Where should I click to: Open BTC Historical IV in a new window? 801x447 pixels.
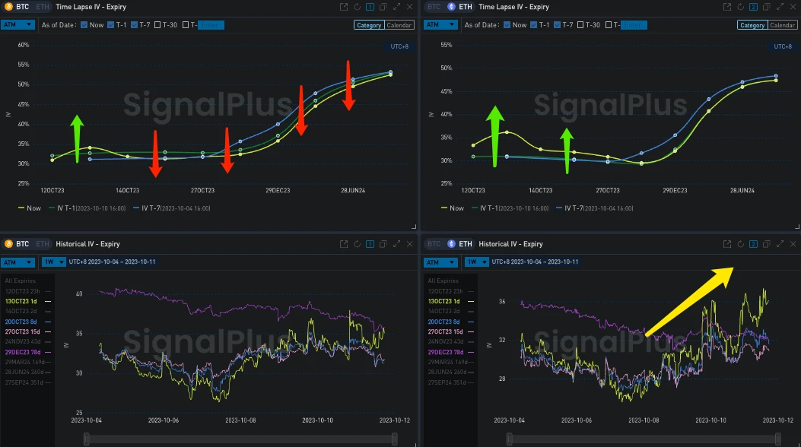point(344,244)
